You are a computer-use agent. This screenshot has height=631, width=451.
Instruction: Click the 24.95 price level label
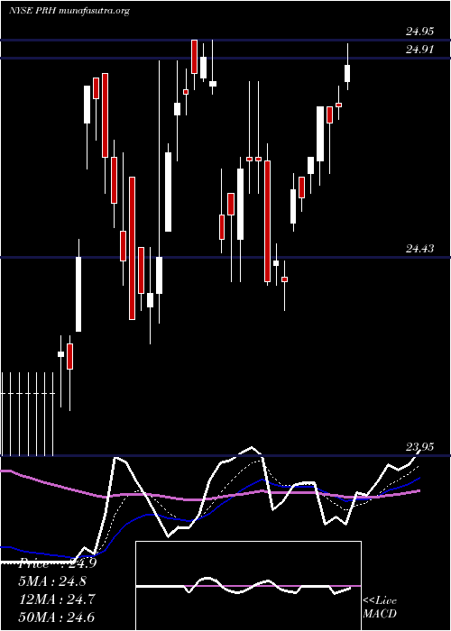419,32
